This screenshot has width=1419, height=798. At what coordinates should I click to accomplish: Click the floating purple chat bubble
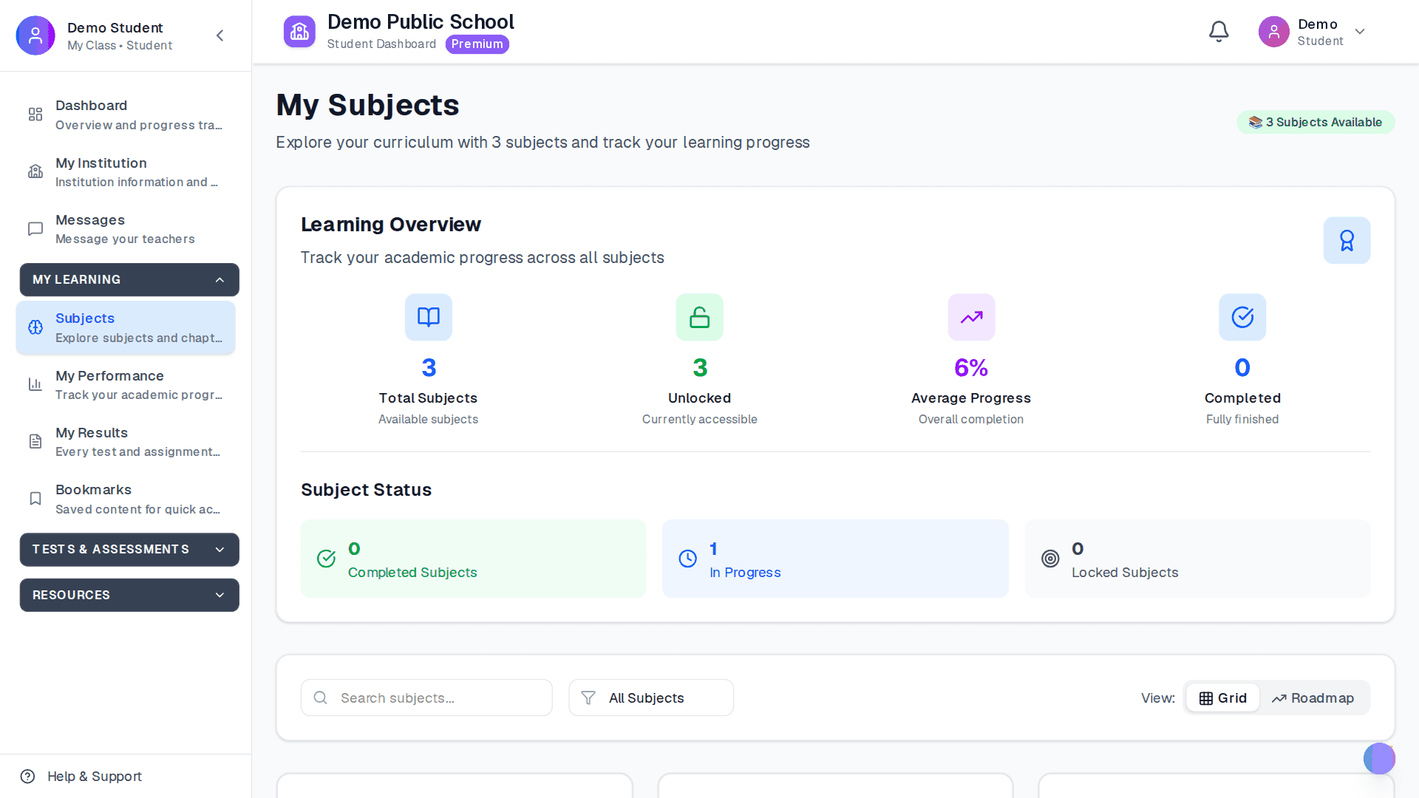pyautogui.click(x=1379, y=758)
